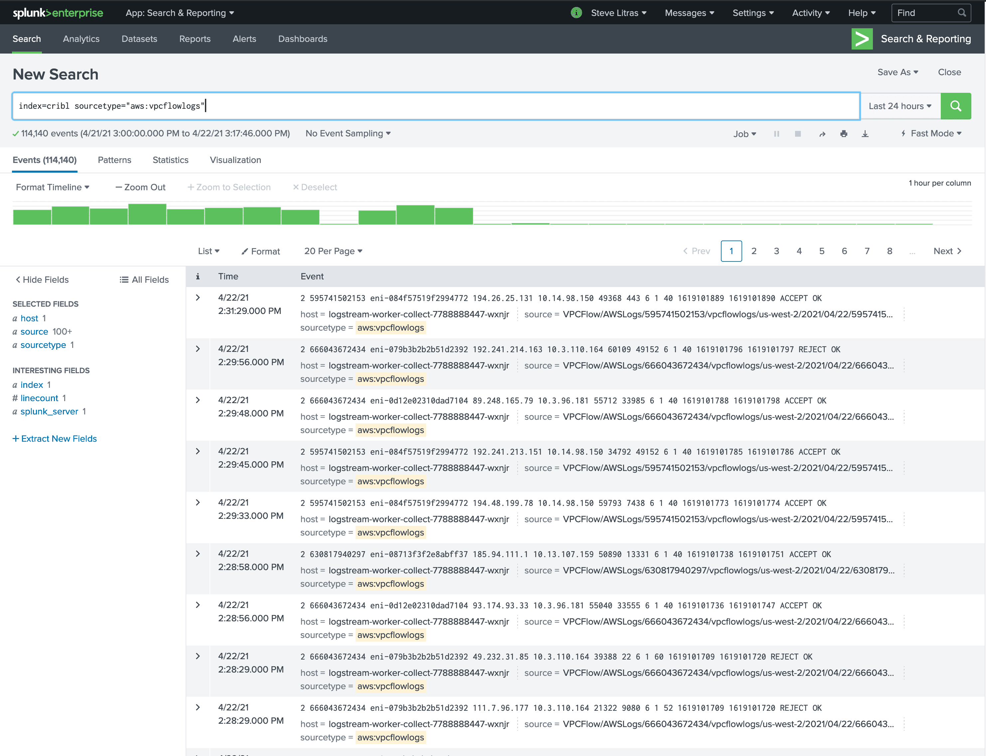Click the pause job icon
The width and height of the screenshot is (986, 756).
[776, 134]
